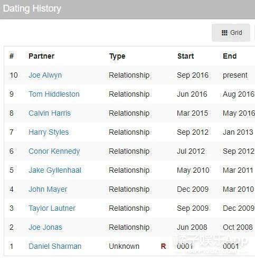Sort by the Start column header
The width and height of the screenshot is (255, 262).
tap(186, 56)
